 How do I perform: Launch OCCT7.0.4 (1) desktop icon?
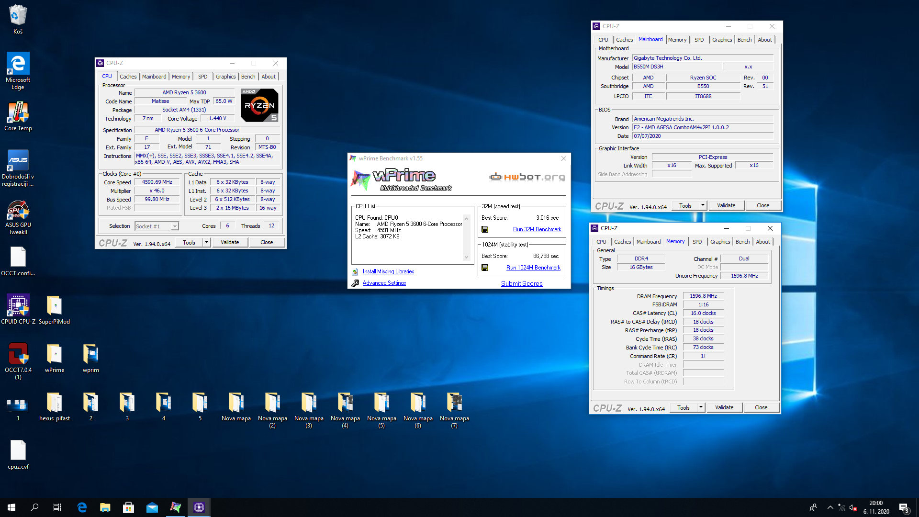[18, 361]
